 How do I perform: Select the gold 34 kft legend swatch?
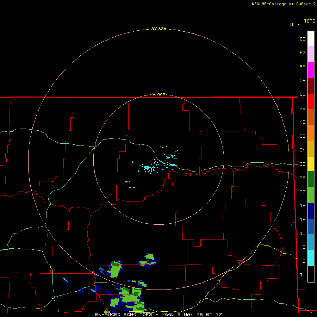tap(311, 149)
